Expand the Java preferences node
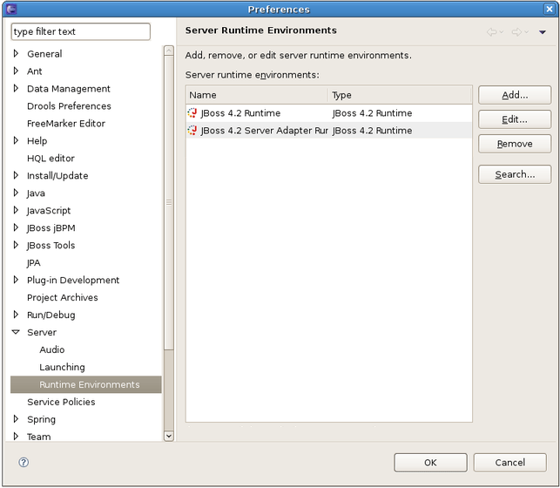 [16, 193]
